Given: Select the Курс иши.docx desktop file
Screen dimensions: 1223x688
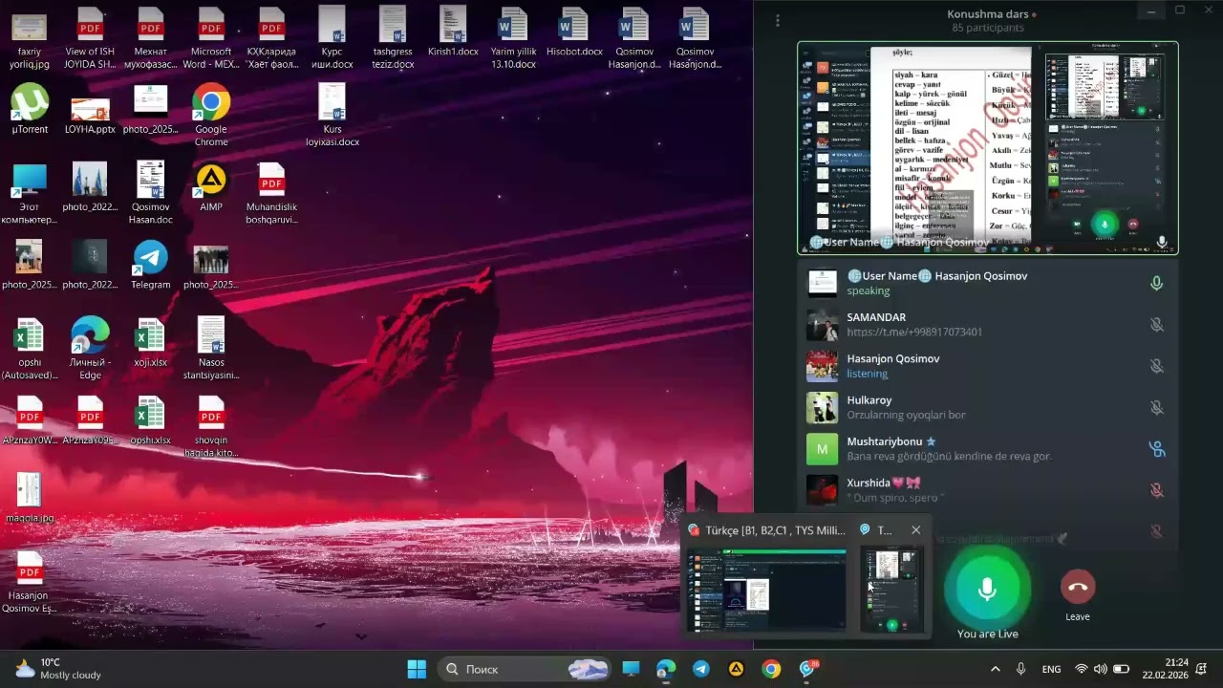Looking at the screenshot, I should (333, 38).
